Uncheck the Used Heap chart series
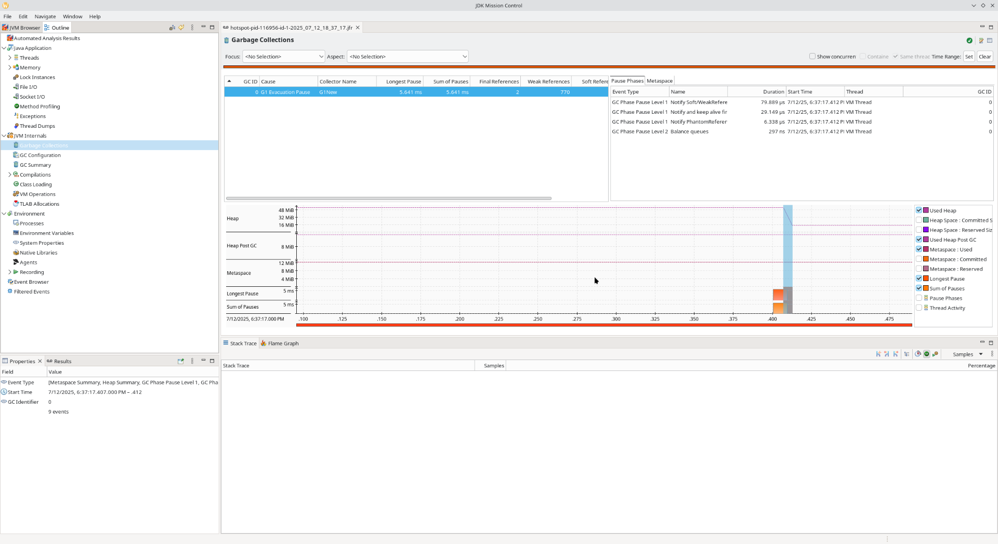This screenshot has height=544, width=998. pos(919,210)
